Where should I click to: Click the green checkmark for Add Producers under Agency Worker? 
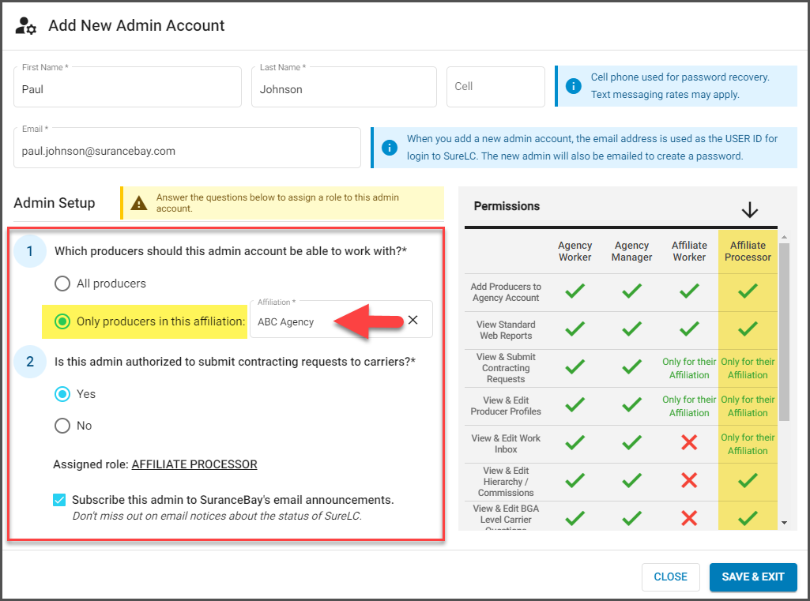(x=575, y=292)
